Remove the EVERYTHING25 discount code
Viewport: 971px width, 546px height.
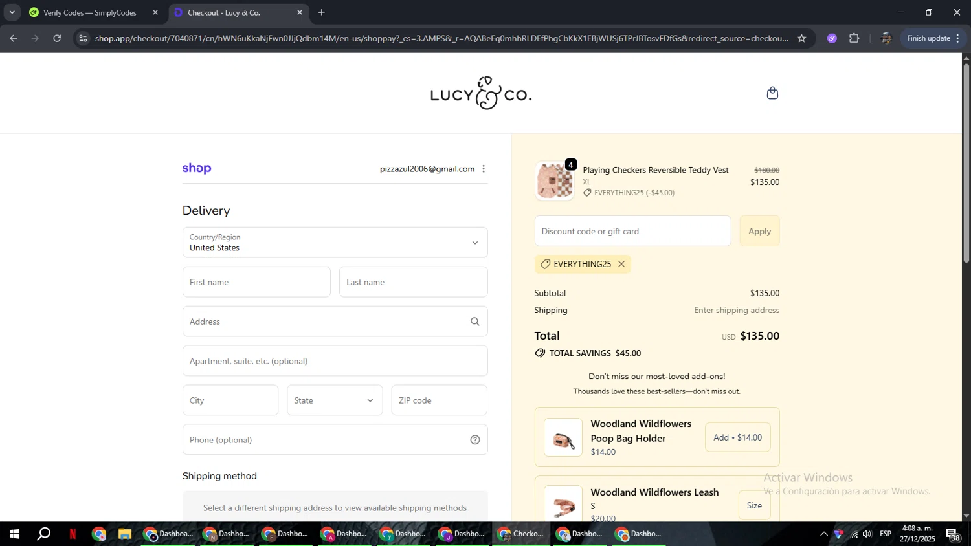click(x=621, y=264)
